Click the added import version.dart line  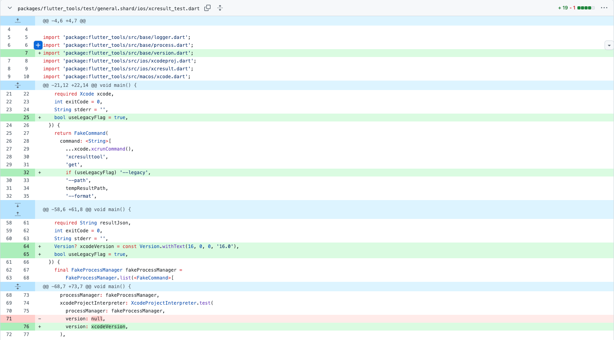point(324,53)
